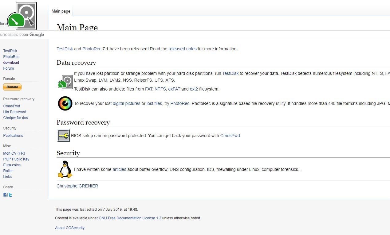Click CmosPwd link in BIOS sentence

(230, 136)
